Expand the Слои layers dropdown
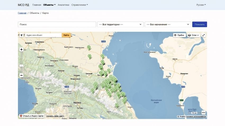The image size is (225, 126). [x=193, y=35]
